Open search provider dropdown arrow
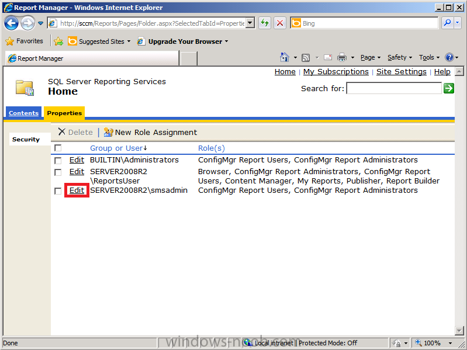 [x=458, y=23]
